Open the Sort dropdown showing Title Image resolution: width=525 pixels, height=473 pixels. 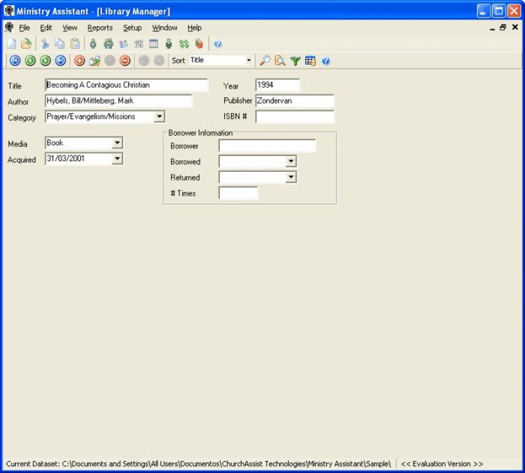click(248, 60)
